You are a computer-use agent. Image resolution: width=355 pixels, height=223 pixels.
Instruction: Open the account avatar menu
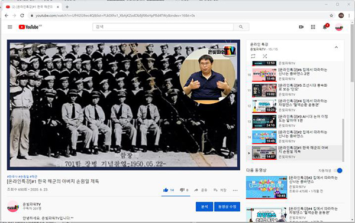338,27
